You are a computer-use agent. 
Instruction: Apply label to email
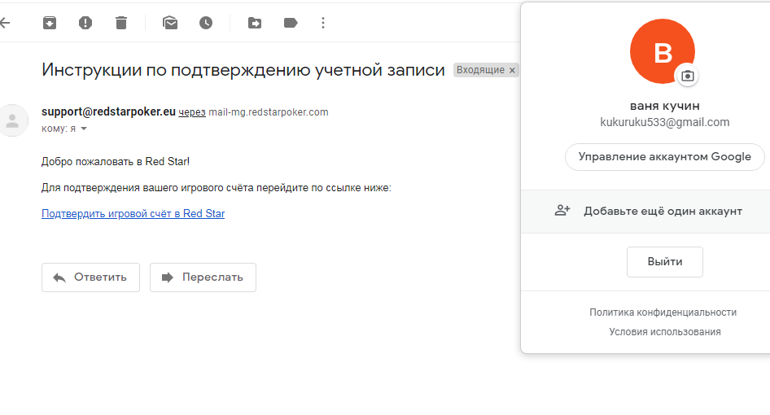(291, 23)
